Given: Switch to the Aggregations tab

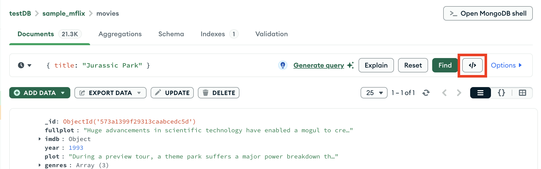Looking at the screenshot, I should (x=120, y=34).
